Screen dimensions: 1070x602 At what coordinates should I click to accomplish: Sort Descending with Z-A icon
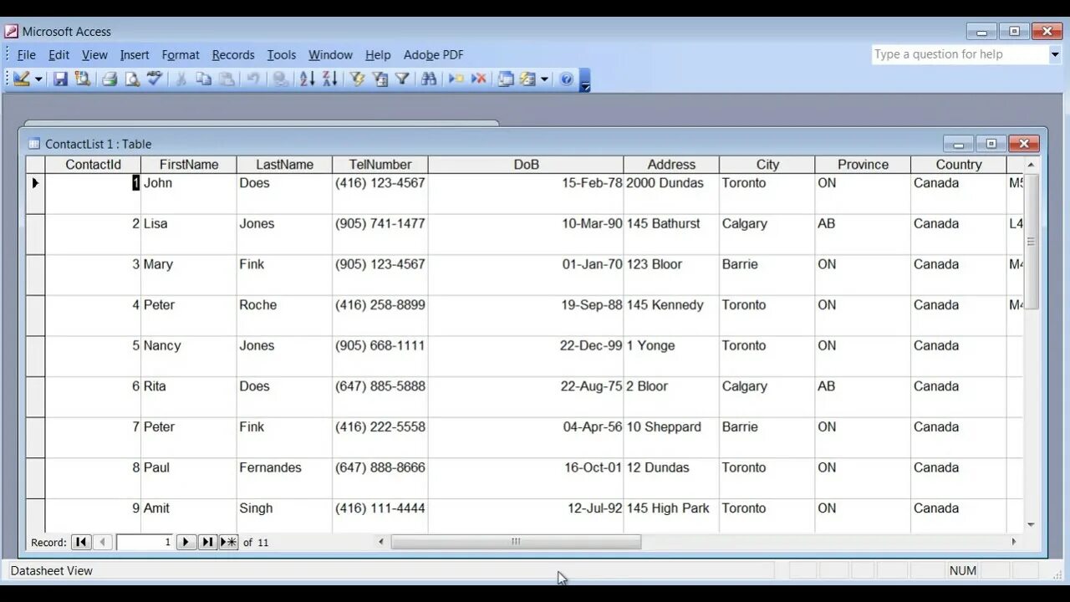click(330, 79)
